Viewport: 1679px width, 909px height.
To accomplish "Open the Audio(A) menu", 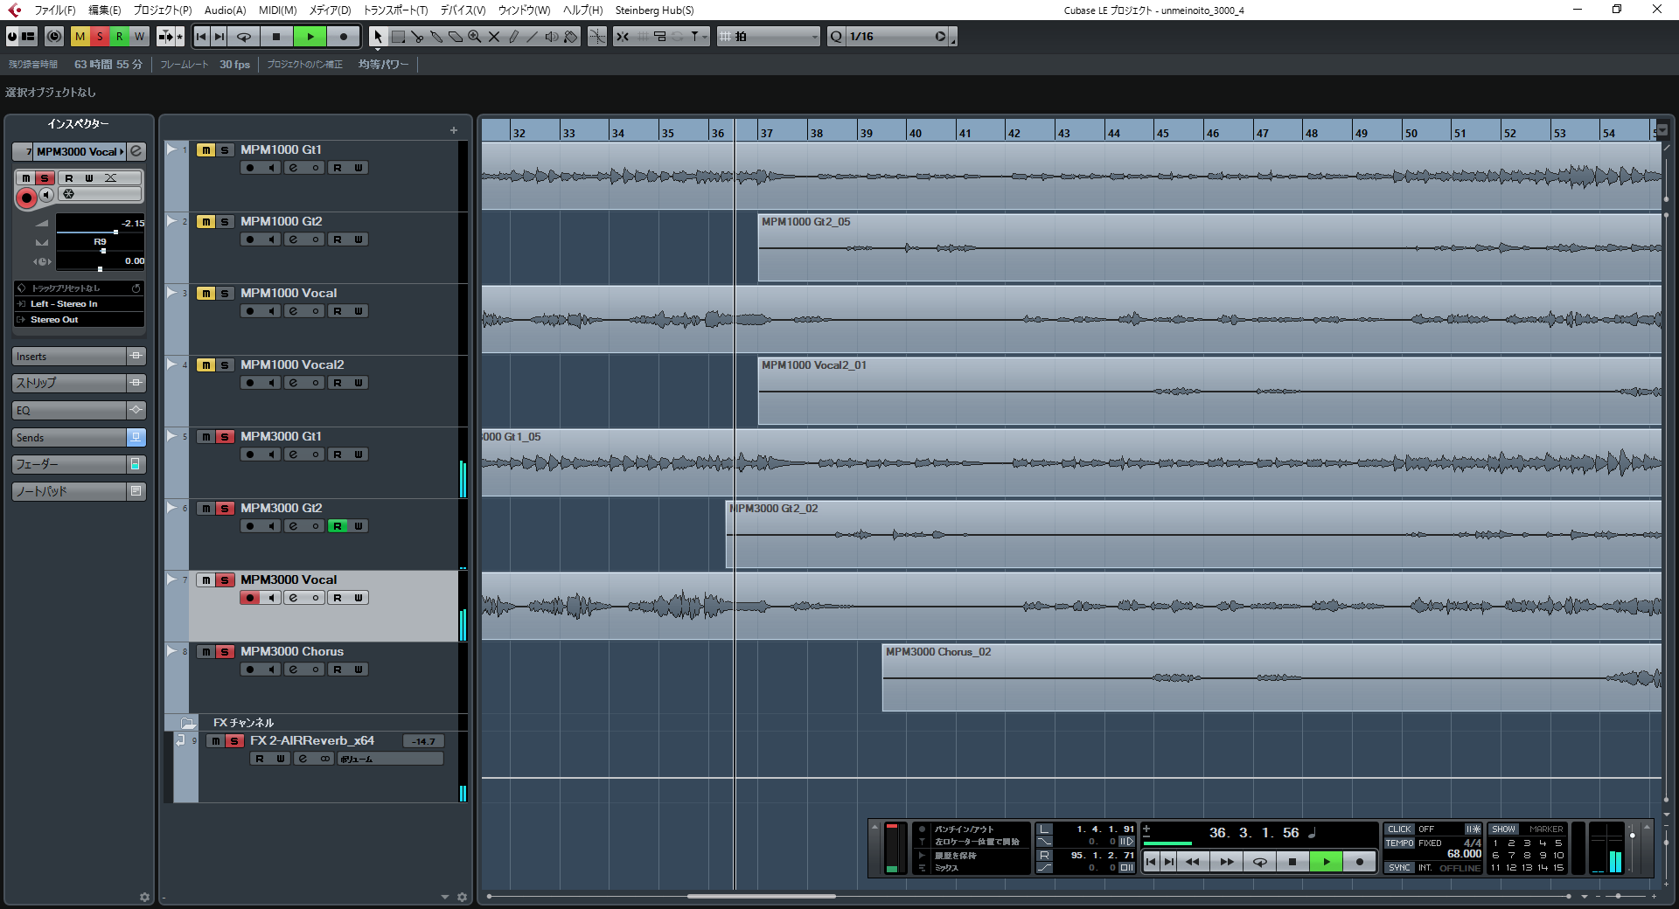I will (x=225, y=10).
